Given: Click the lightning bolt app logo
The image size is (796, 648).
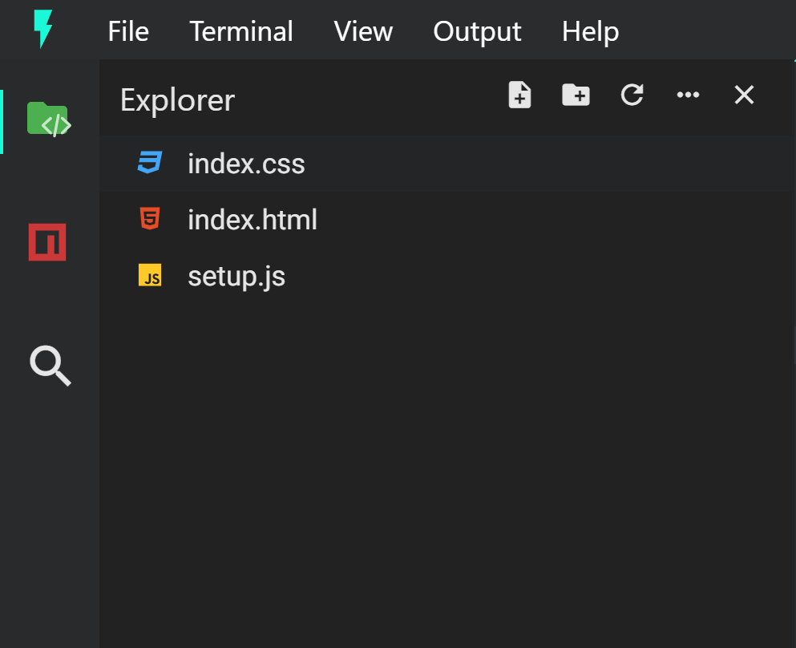Looking at the screenshot, I should [43, 30].
